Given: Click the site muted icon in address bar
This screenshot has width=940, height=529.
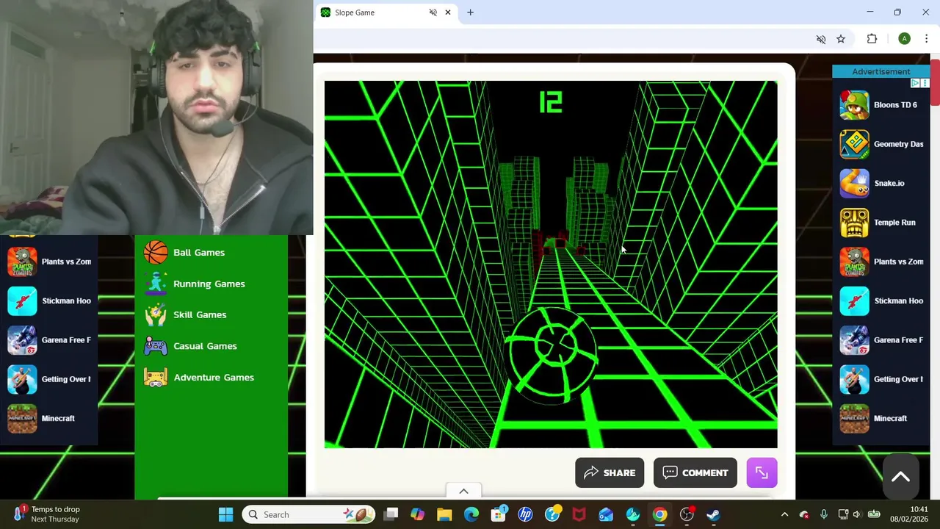Looking at the screenshot, I should (821, 39).
